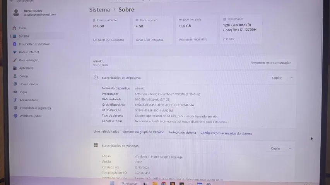The image size is (330, 185).
Task: Open the Armazenamento 954 GB card
Action: [109, 30]
